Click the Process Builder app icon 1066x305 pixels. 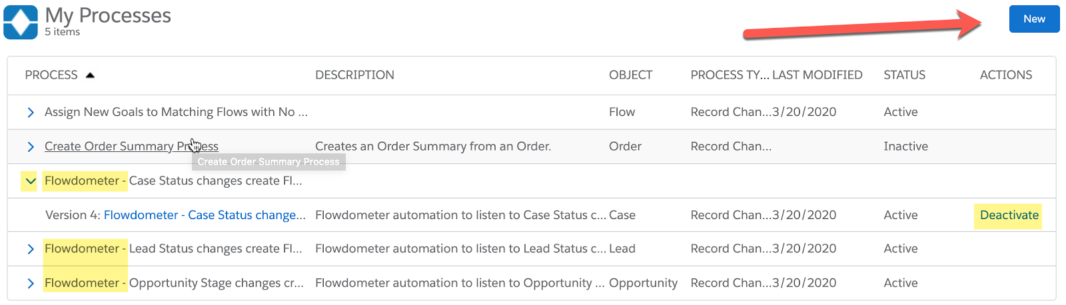[21, 22]
